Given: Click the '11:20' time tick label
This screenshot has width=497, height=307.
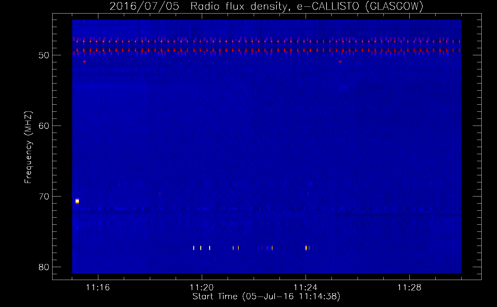Looking at the screenshot, I should [x=202, y=288].
